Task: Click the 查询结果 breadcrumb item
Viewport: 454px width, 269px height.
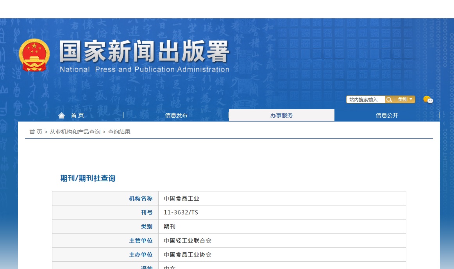Action: pos(119,132)
